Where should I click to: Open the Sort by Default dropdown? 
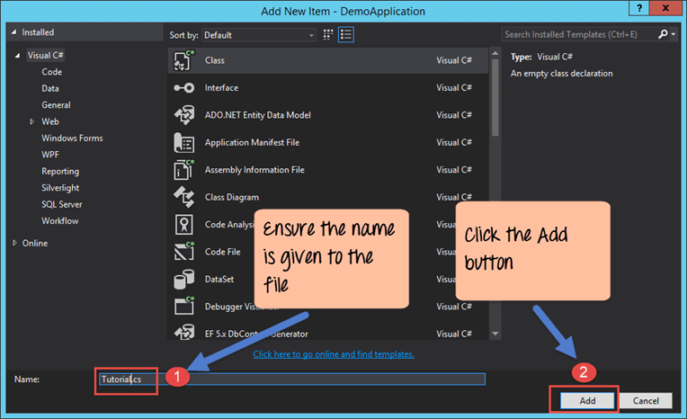point(258,35)
